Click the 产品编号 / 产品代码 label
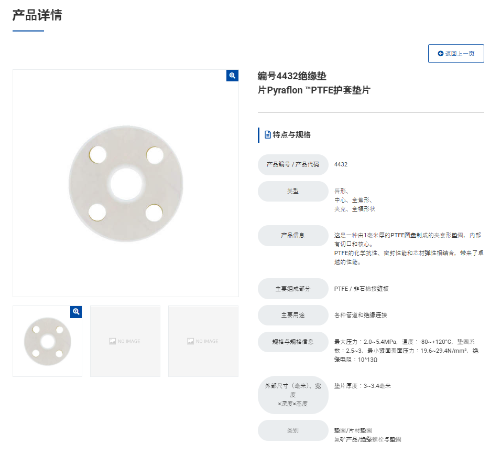The image size is (490, 453). point(293,165)
